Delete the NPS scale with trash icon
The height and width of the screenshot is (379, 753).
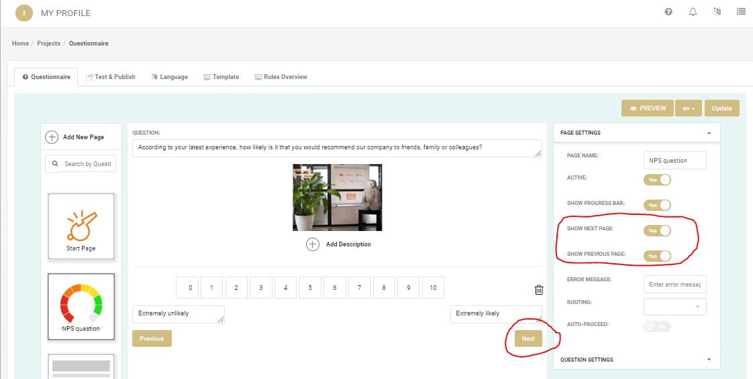(x=539, y=290)
